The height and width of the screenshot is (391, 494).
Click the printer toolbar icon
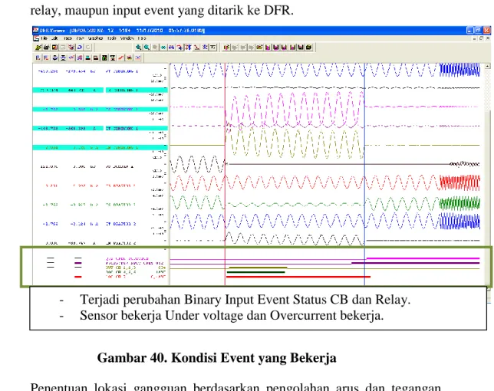tap(47, 48)
